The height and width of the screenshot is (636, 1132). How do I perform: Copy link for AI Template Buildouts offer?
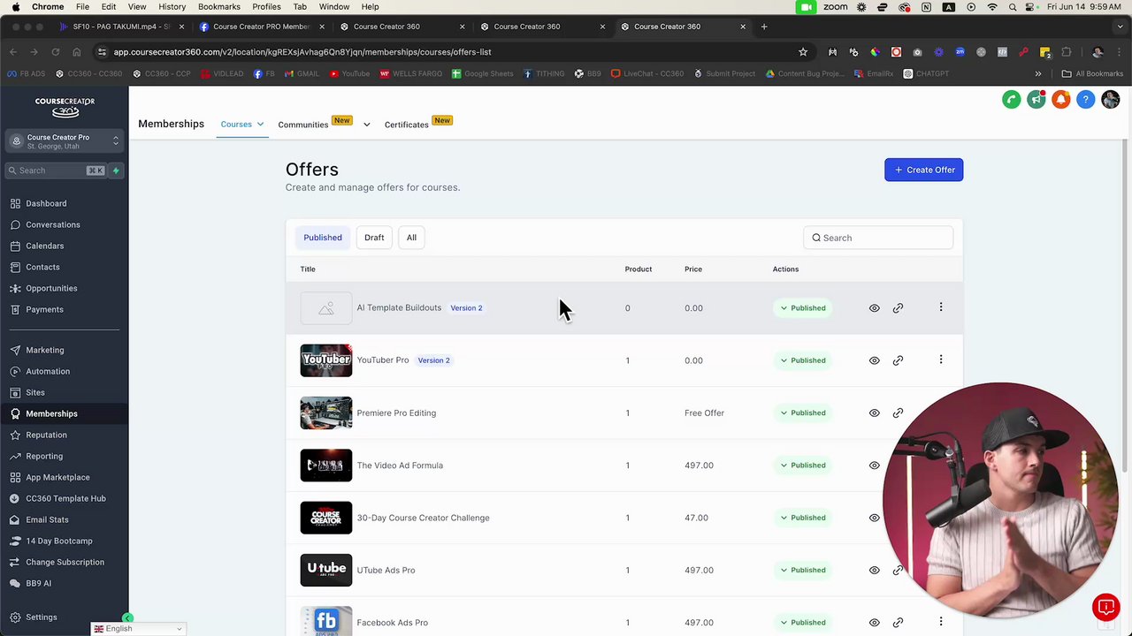pos(898,308)
